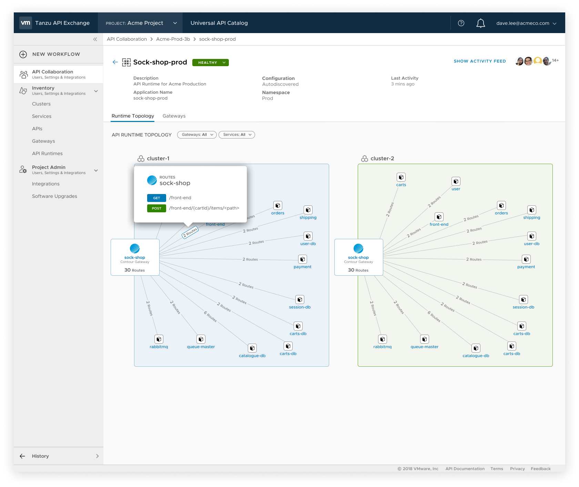579x487 pixels.
Task: Click the sock-shop gateway card in cluster-2
Action: [x=358, y=257]
